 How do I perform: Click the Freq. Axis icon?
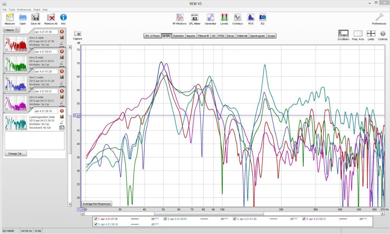click(x=358, y=33)
